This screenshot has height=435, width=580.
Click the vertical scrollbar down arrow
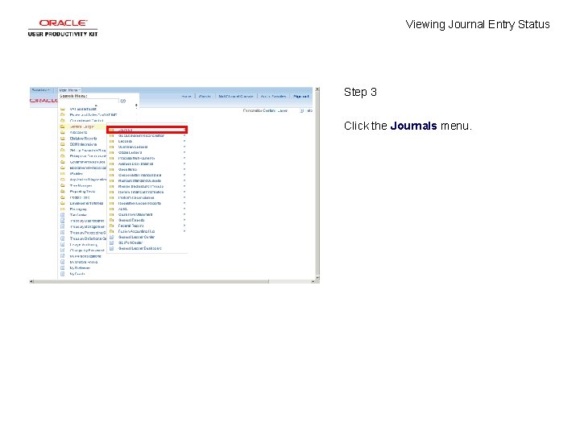317,277
